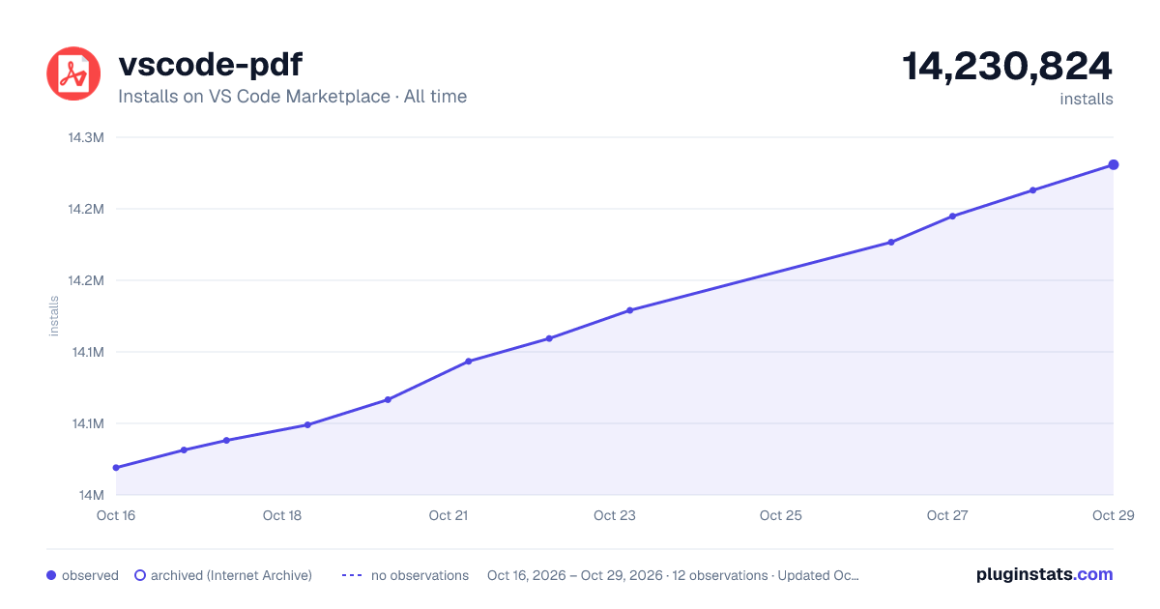Select the data point just above the Oct 27 tick
The height and width of the screenshot is (609, 1160).
pyautogui.click(x=952, y=216)
